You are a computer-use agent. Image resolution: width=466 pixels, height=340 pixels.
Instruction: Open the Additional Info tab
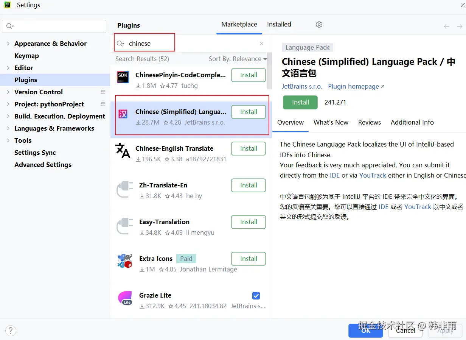coord(412,122)
